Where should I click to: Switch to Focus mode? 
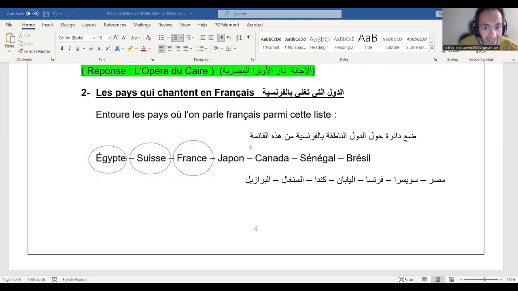click(x=406, y=279)
